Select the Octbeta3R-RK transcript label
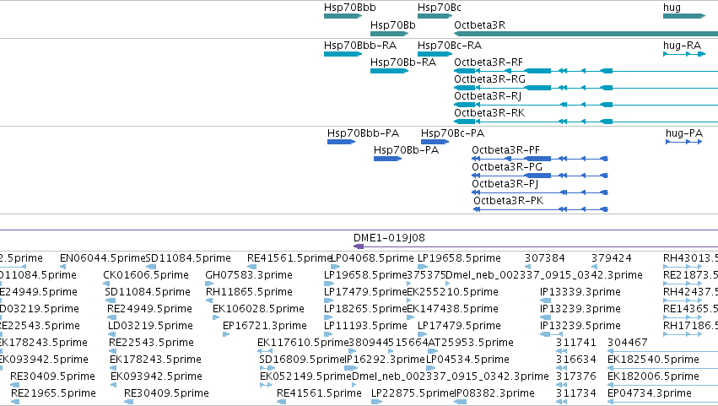Viewport: 718px width, 406px height. click(489, 113)
